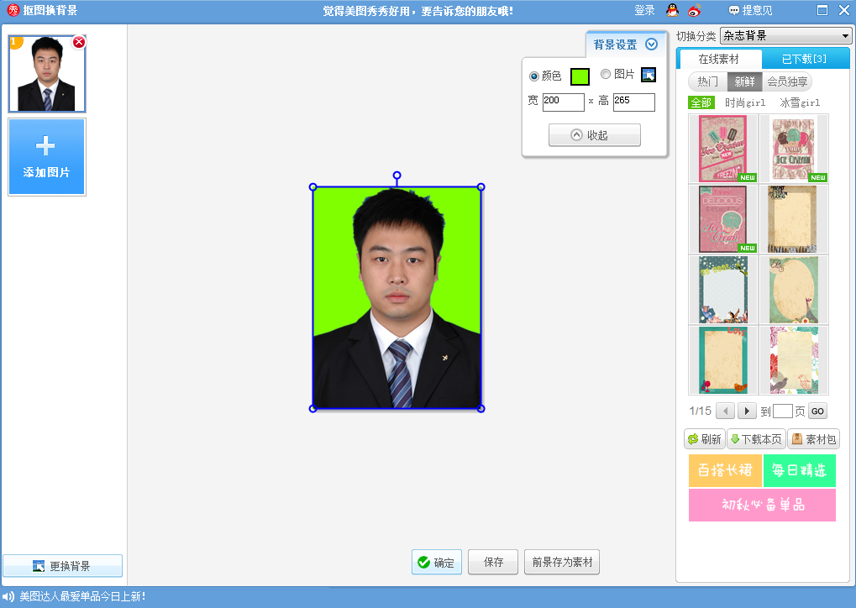Pick the Ice Cream sundae template thumbnail
The width and height of the screenshot is (856, 608).
pyautogui.click(x=794, y=149)
